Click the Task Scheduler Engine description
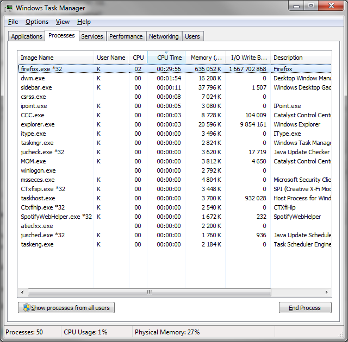The width and height of the screenshot is (348, 342). coord(302,244)
